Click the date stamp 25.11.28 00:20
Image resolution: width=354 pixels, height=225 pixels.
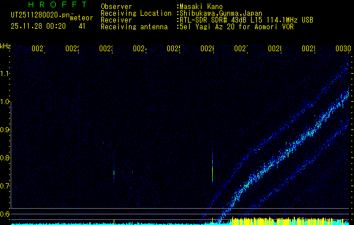[x=38, y=26]
